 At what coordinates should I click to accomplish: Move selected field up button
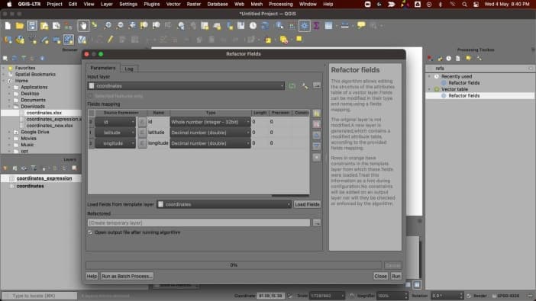click(317, 136)
